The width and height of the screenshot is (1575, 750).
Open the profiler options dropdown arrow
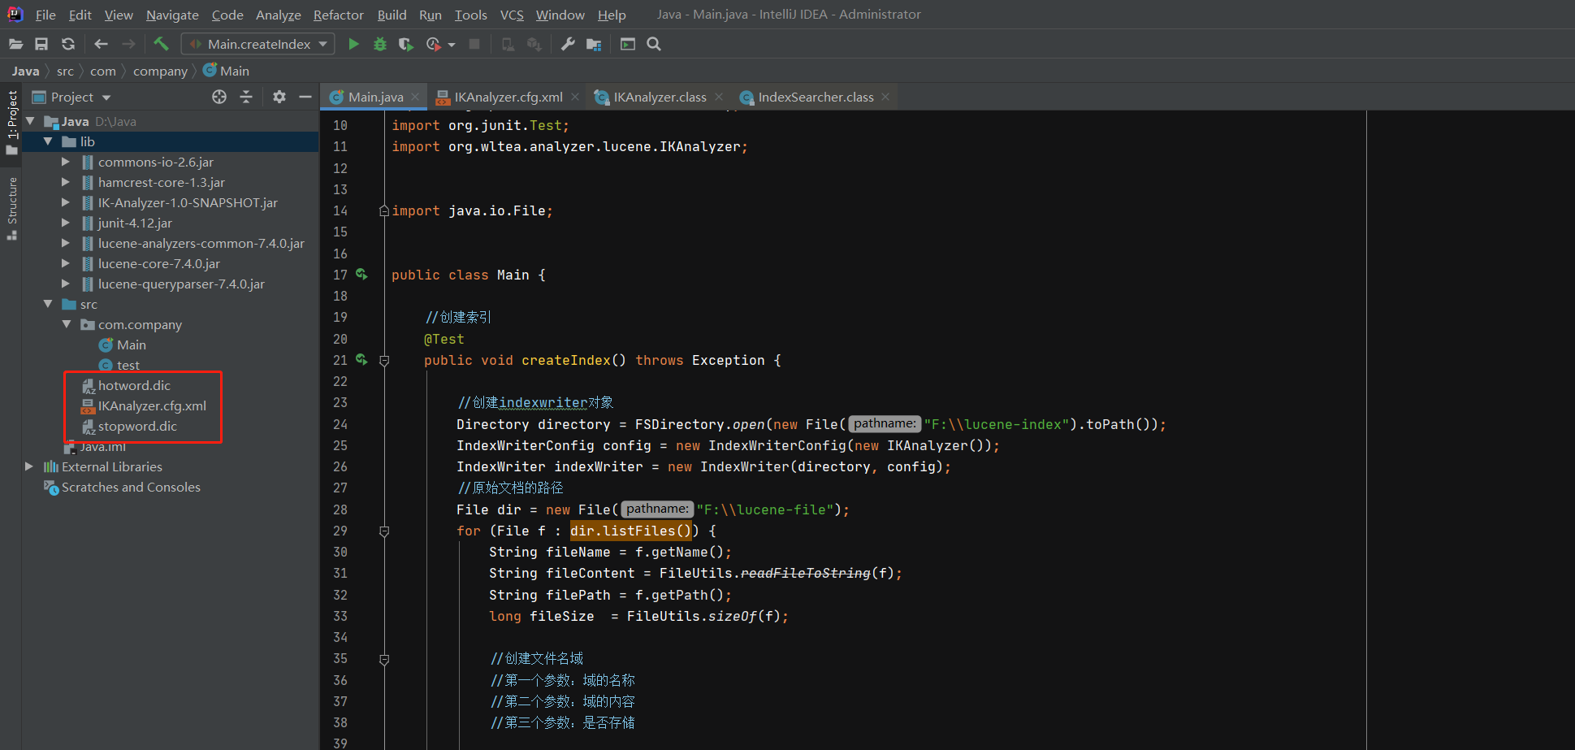point(452,45)
